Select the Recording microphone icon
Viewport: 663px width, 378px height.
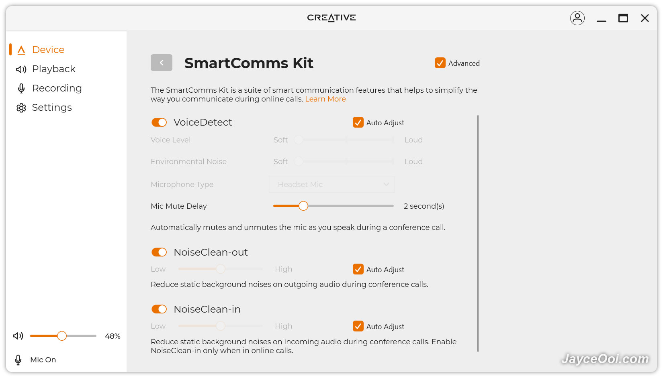(x=21, y=88)
